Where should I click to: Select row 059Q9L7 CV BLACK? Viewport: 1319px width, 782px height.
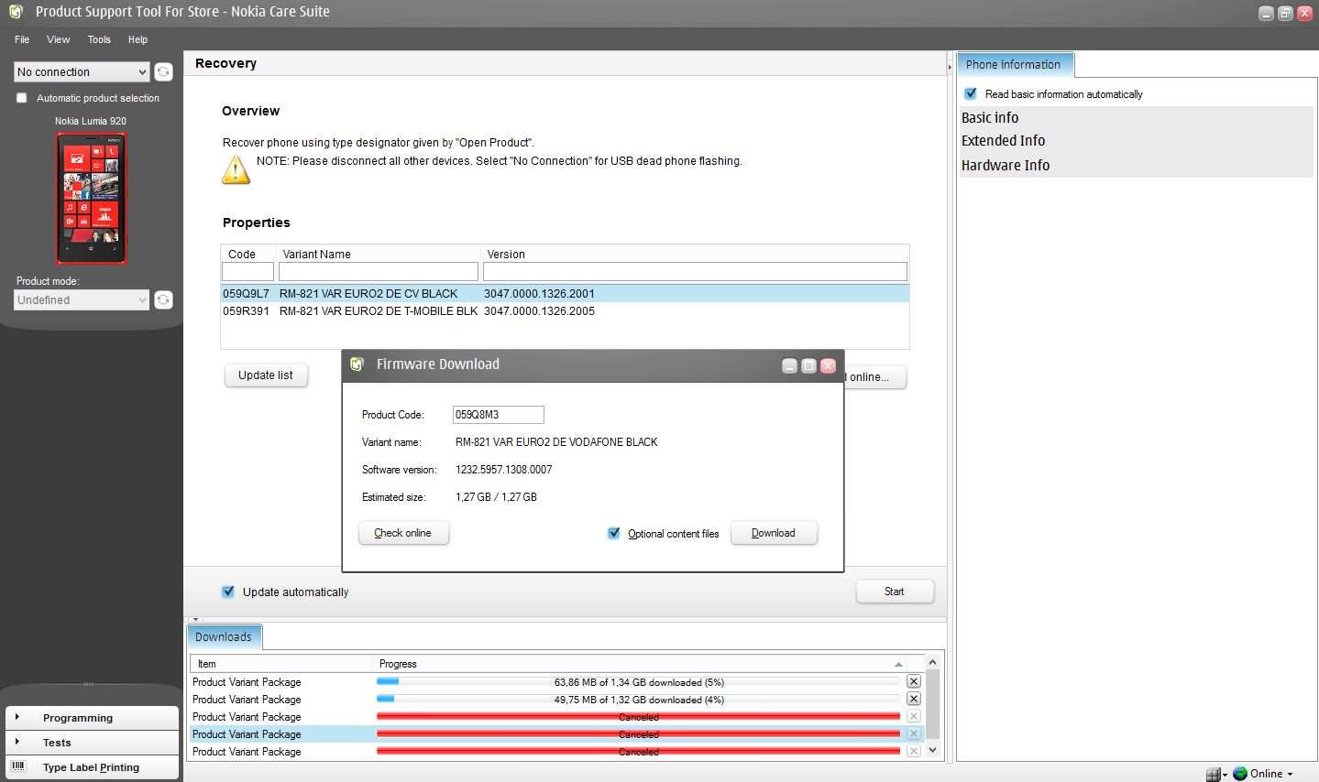click(565, 294)
